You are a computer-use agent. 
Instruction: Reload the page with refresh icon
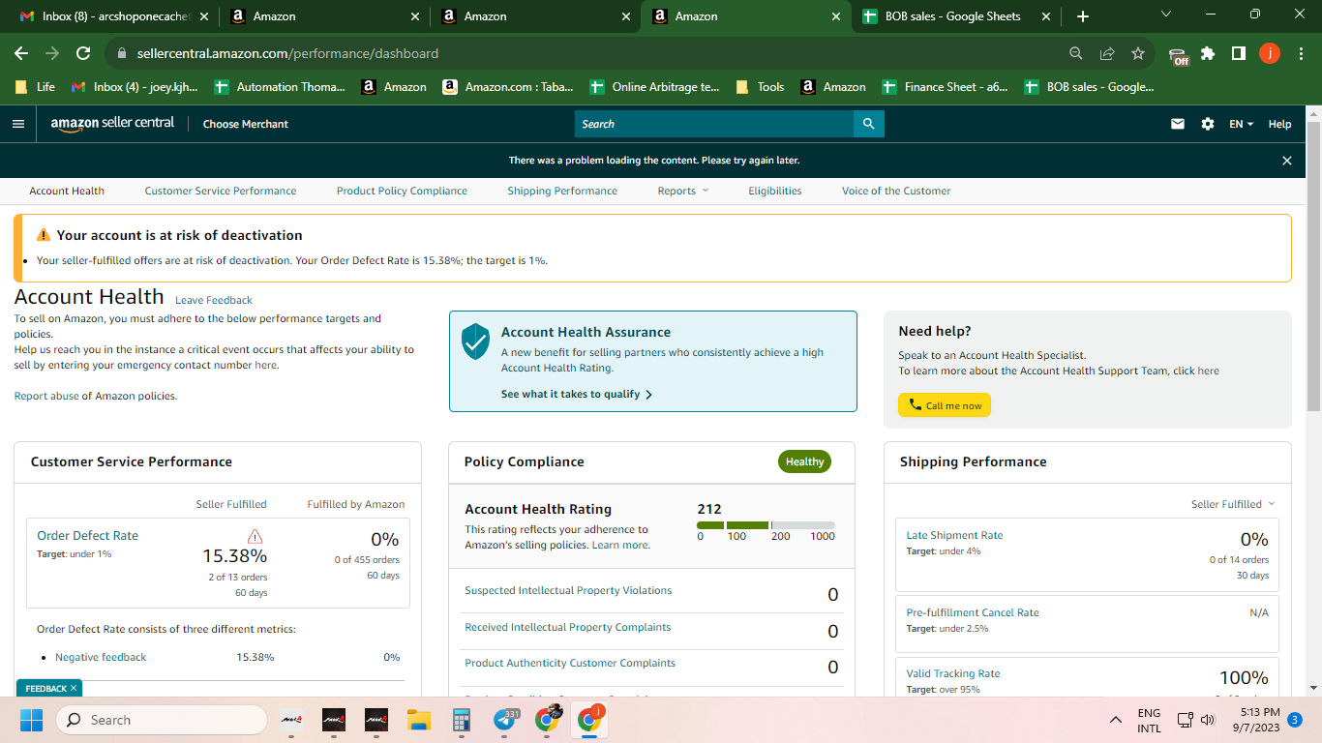pyautogui.click(x=83, y=53)
